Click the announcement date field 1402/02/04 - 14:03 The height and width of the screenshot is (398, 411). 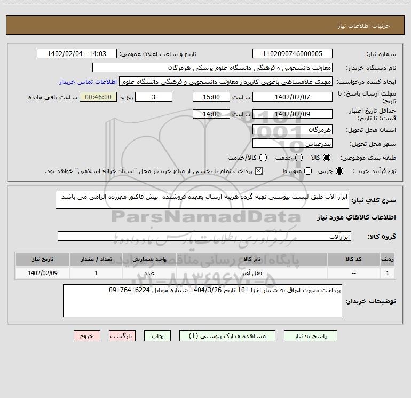(77, 54)
